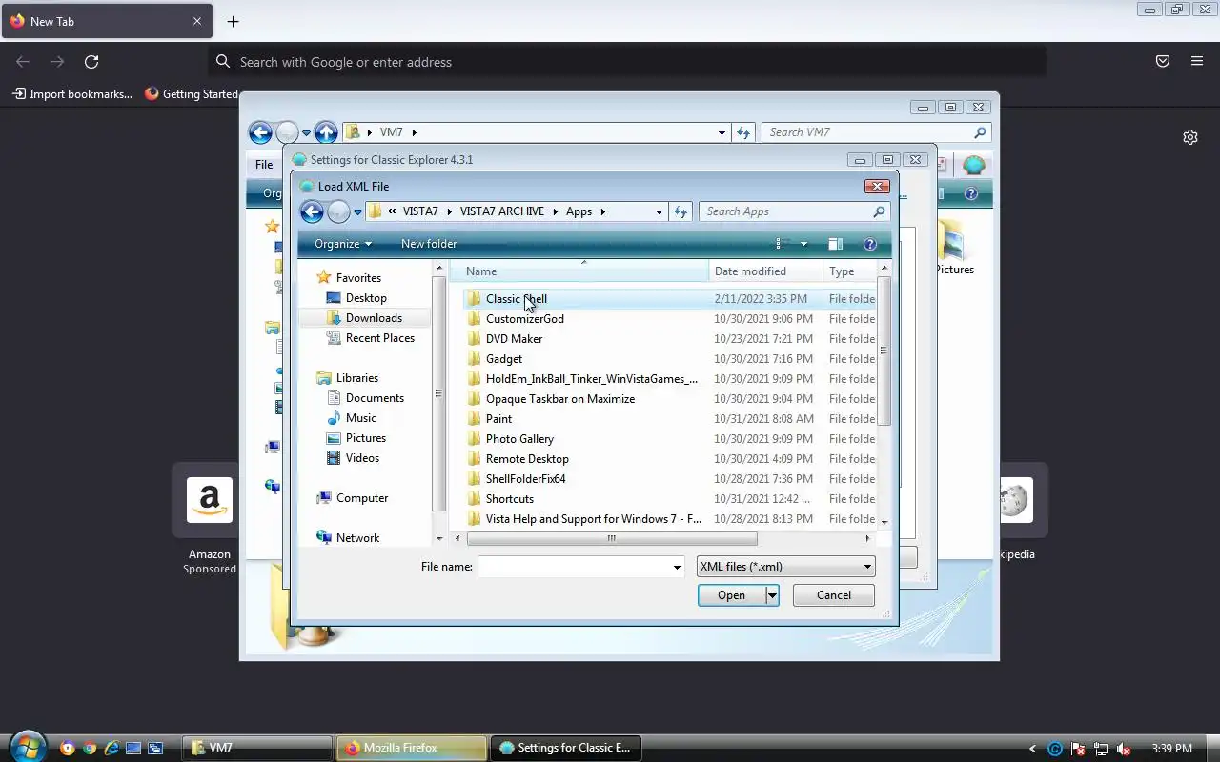Click New folder in dialog toolbar

(429, 244)
